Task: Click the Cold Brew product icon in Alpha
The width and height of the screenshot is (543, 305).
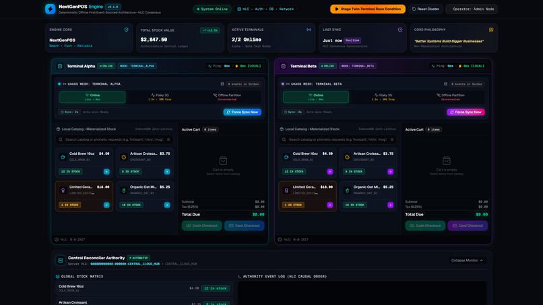Action: [63, 157]
